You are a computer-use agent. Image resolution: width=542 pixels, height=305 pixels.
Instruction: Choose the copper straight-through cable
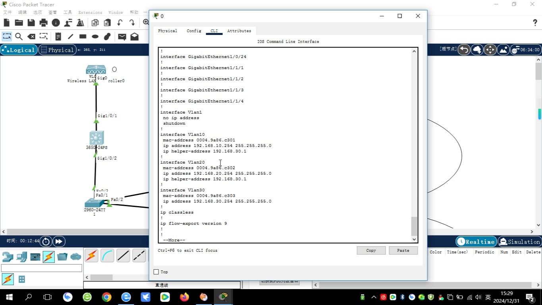point(123,255)
